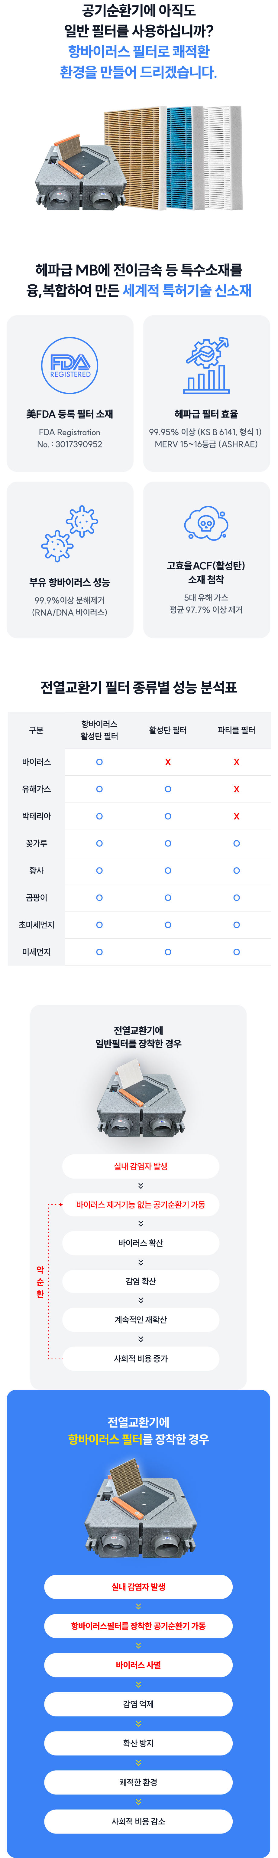The image size is (278, 1858).
Task: Click the 바이러스 제거기능 없는 공기순환기 가동 pill
Action: [x=141, y=1205]
